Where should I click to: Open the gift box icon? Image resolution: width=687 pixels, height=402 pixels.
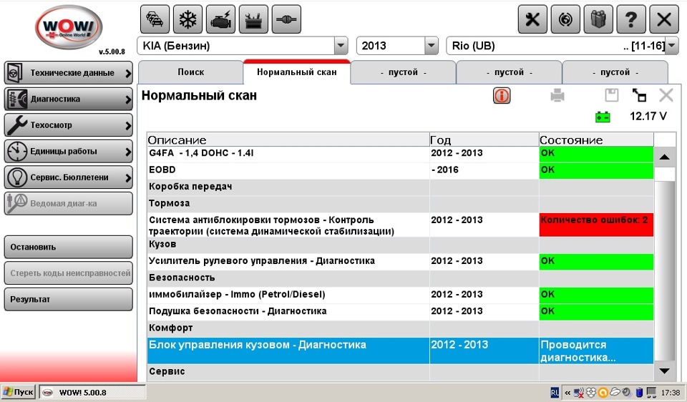(598, 19)
